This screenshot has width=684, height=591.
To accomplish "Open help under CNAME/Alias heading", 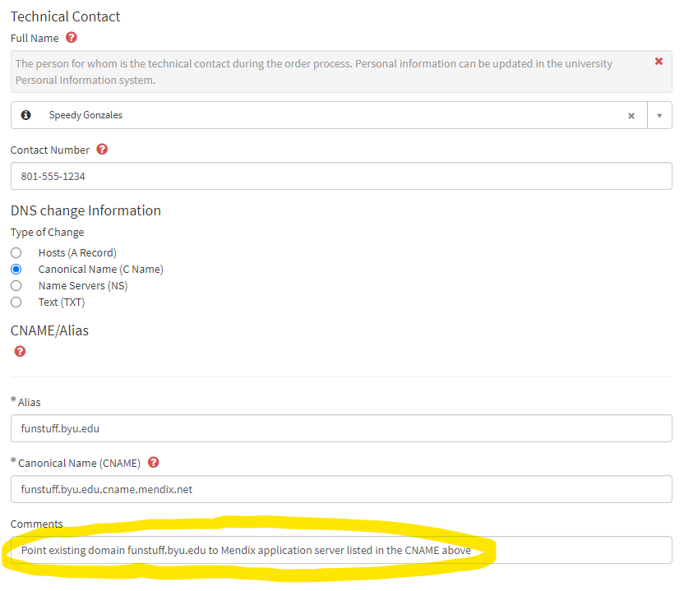I will click(x=20, y=351).
